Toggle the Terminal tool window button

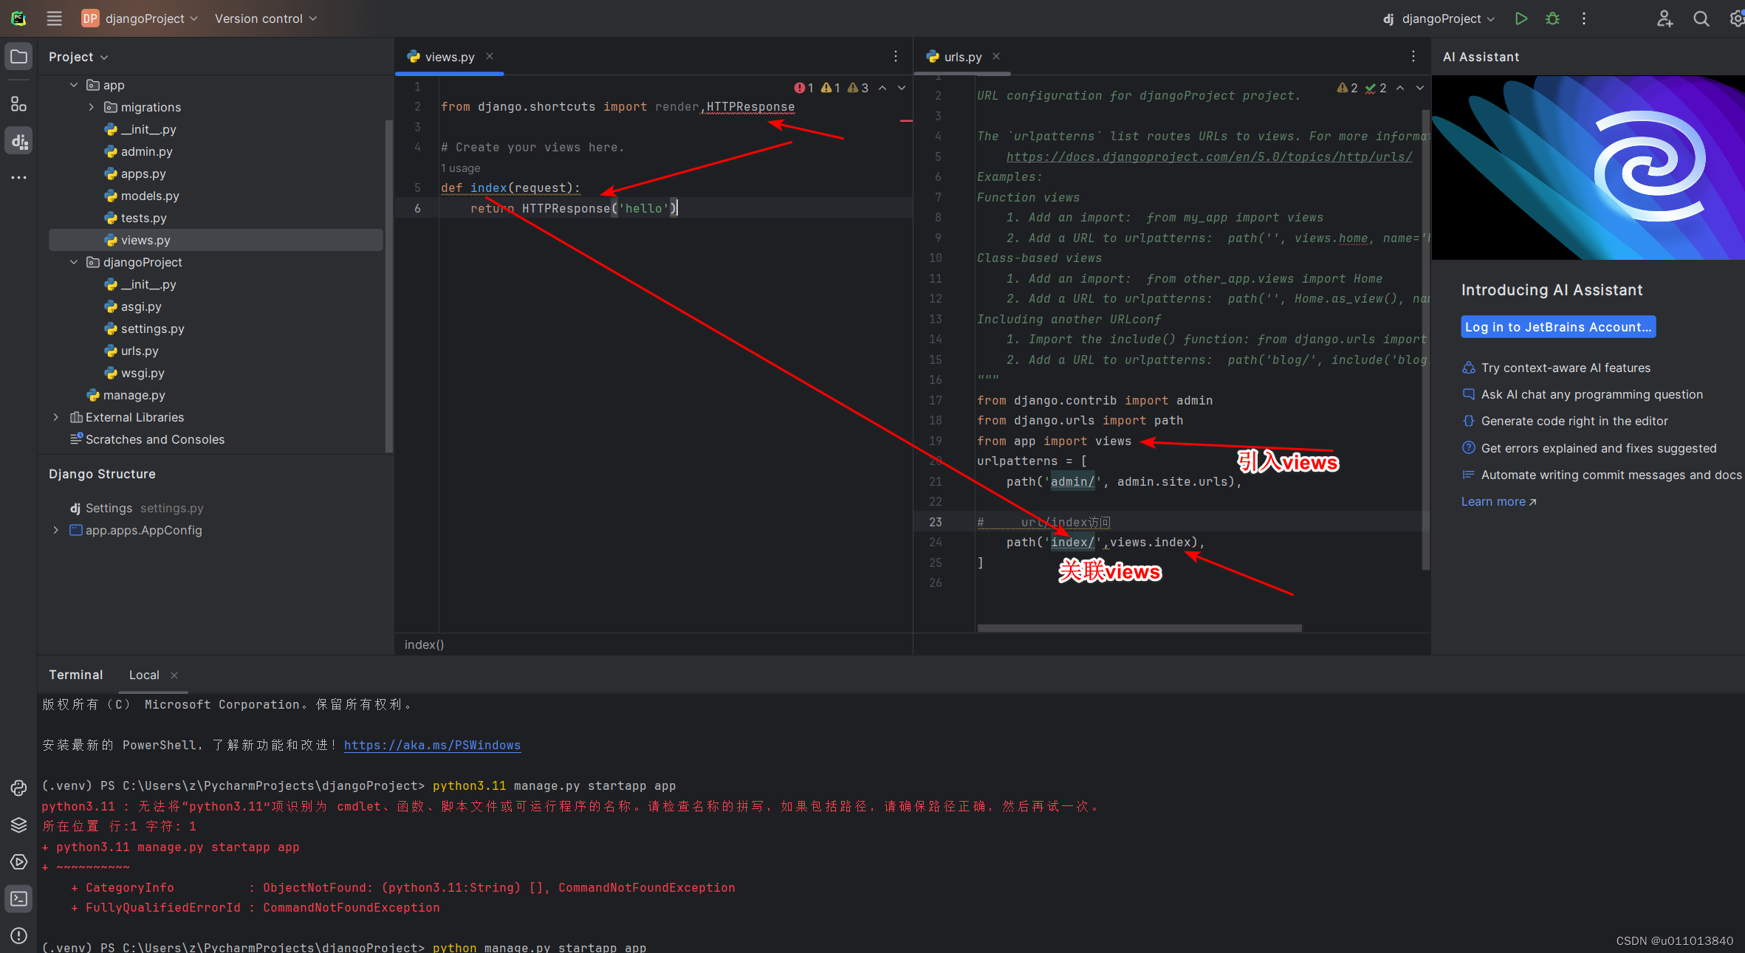(x=18, y=898)
